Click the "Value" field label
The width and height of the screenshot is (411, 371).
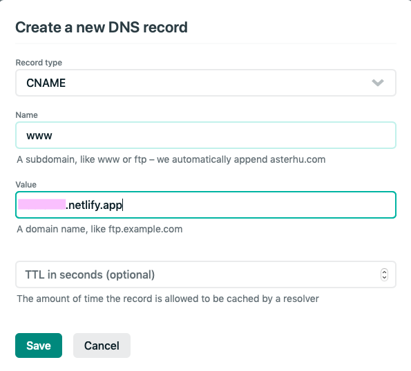tap(26, 184)
